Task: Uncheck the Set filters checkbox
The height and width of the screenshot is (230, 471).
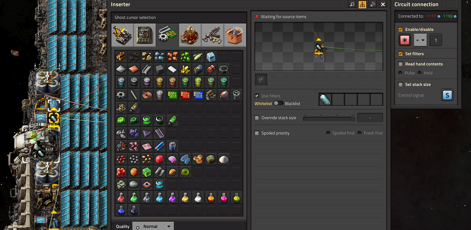Action: pos(400,54)
